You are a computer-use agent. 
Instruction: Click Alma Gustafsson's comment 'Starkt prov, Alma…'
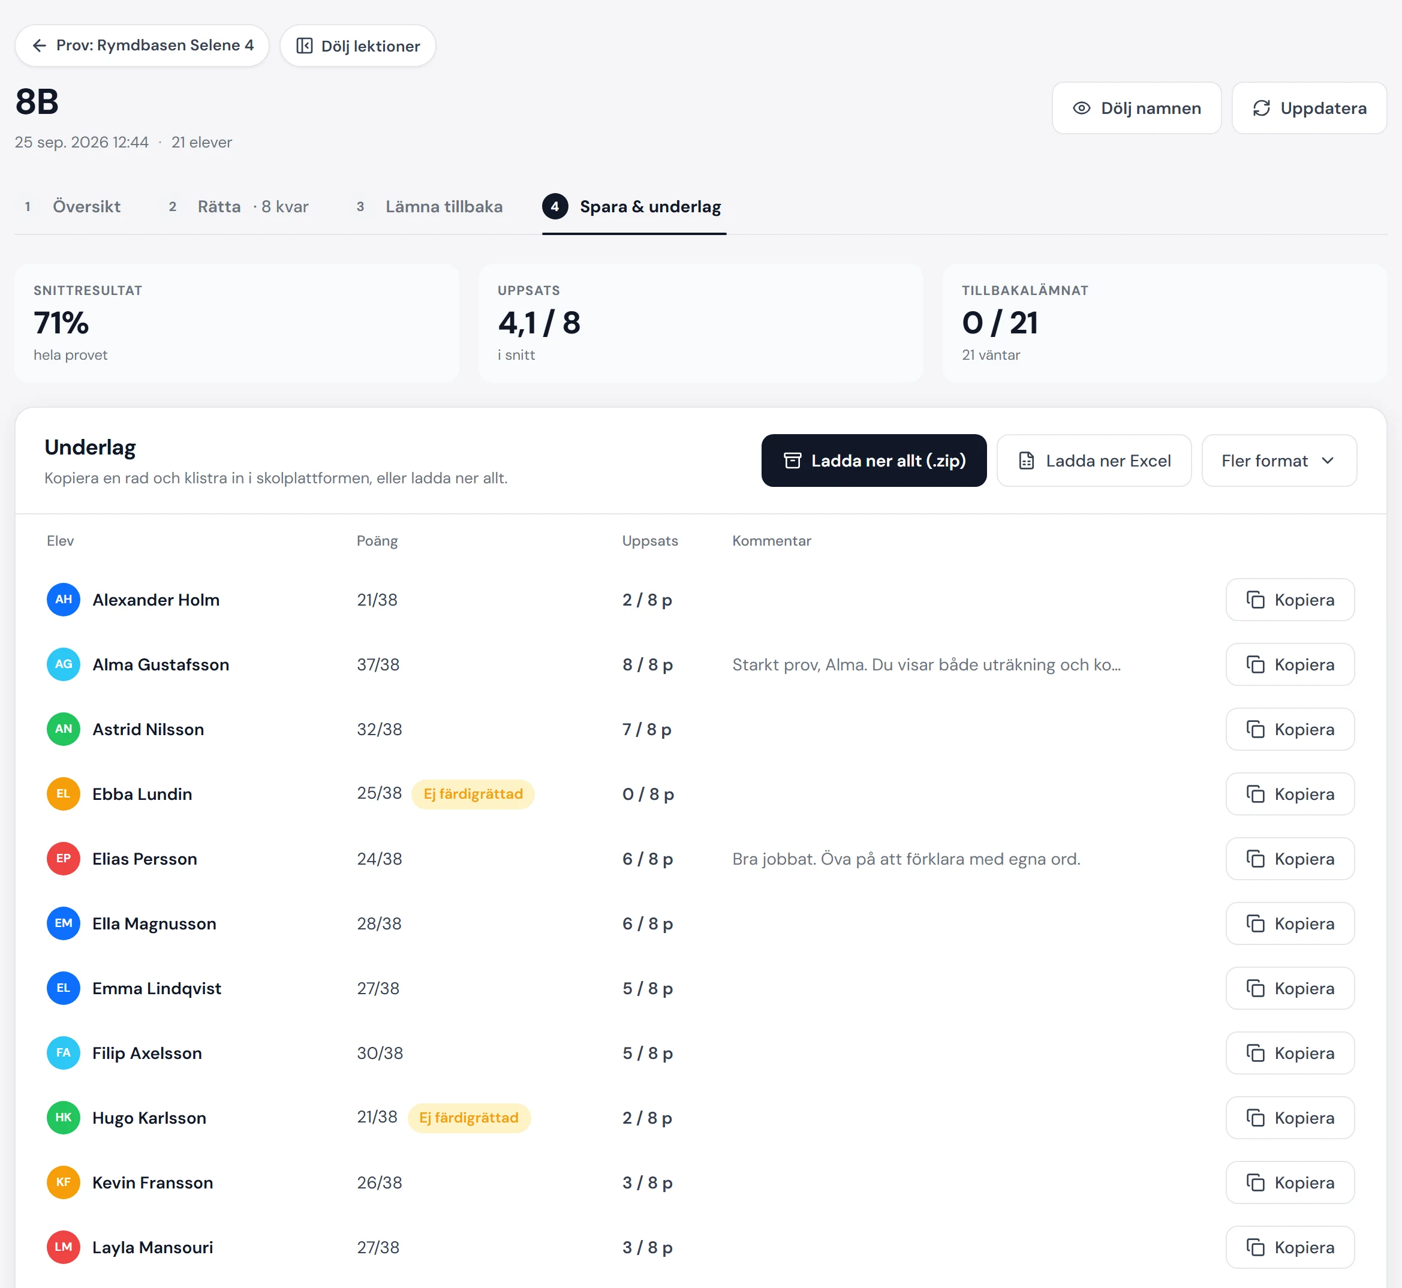click(926, 664)
